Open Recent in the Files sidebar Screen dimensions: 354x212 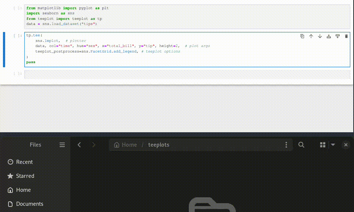35,162
